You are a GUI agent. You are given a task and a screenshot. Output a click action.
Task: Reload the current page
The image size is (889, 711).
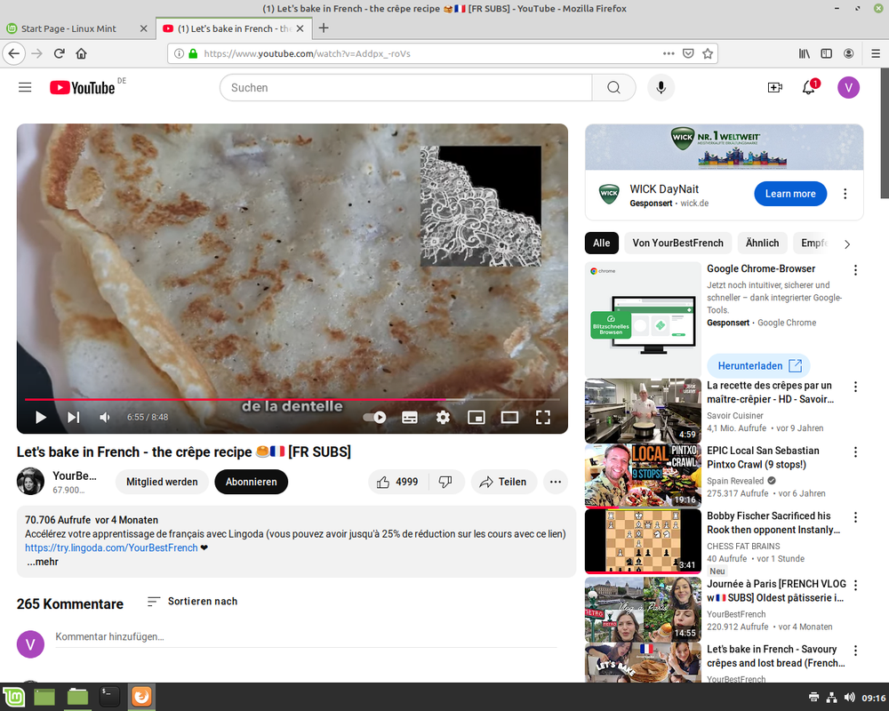point(59,54)
